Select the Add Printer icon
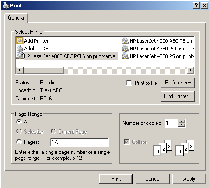The width and height of the screenshot is (209, 188). pyautogui.click(x=20, y=41)
